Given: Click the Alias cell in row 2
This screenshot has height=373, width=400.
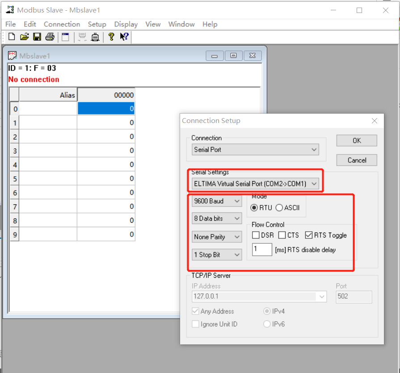Looking at the screenshot, I should pyautogui.click(x=48, y=136).
